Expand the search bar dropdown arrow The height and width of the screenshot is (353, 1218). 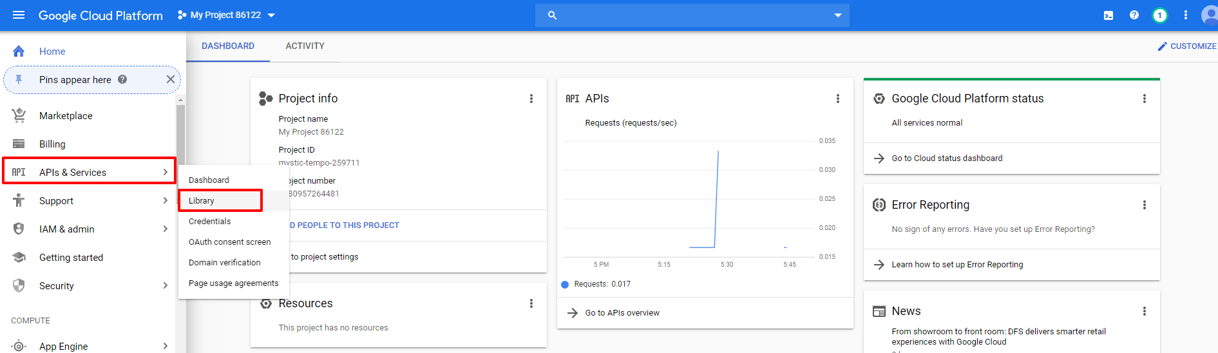pos(837,15)
